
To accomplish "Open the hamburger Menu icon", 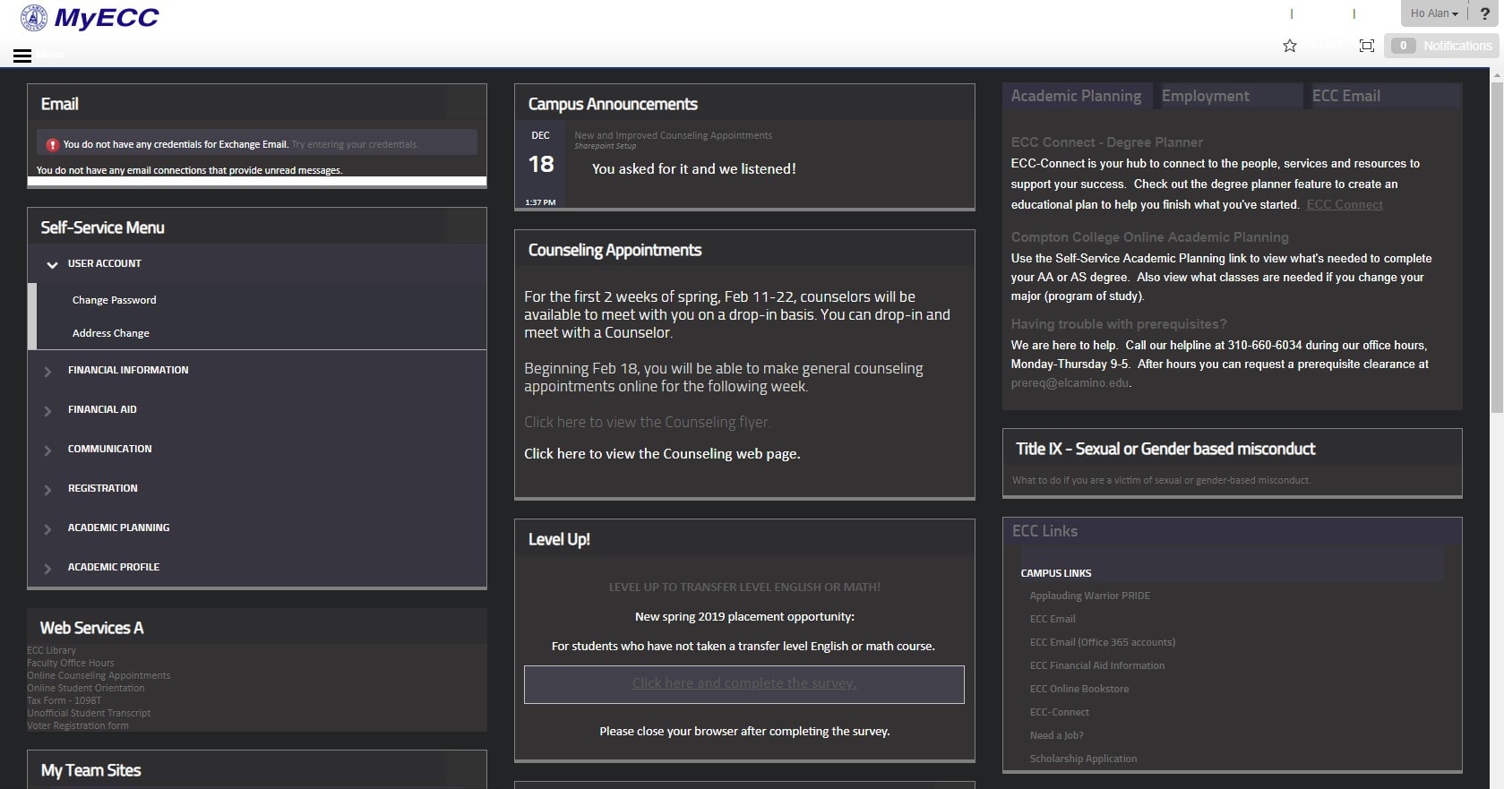I will pyautogui.click(x=22, y=56).
